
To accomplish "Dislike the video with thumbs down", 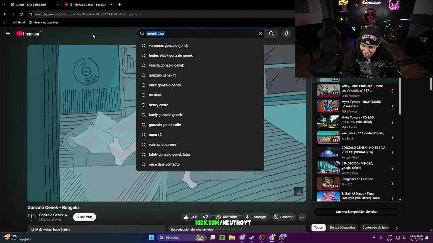I will point(205,217).
